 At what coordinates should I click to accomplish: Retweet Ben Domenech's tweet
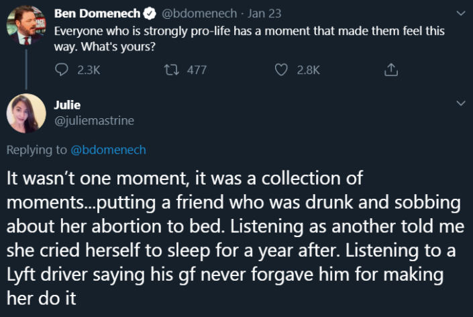(x=171, y=70)
